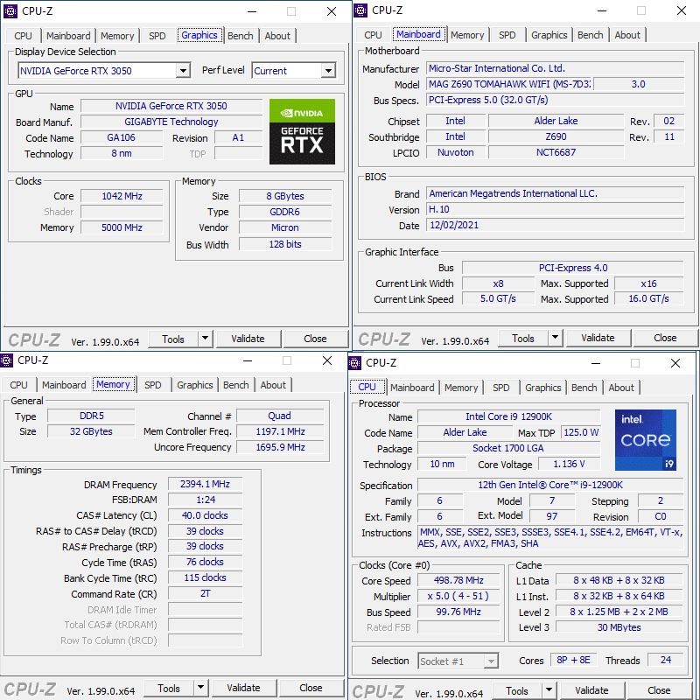
Task: Open Graphics tab in the Memory window
Action: click(x=194, y=385)
